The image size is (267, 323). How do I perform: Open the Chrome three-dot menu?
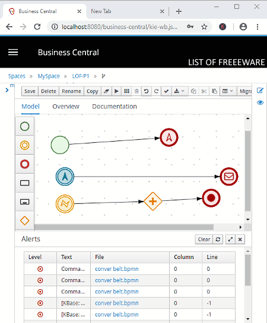(258, 27)
